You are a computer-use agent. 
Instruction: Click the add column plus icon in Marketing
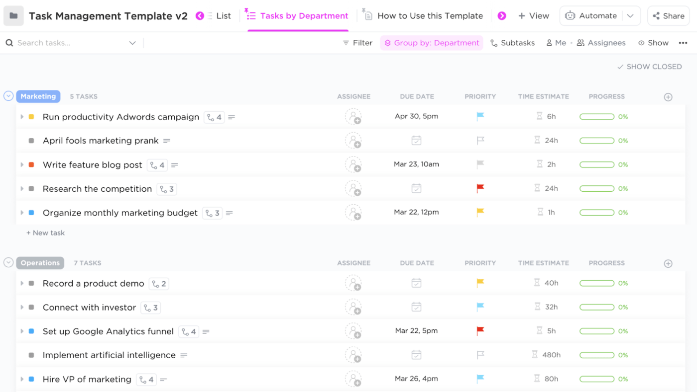(x=668, y=97)
